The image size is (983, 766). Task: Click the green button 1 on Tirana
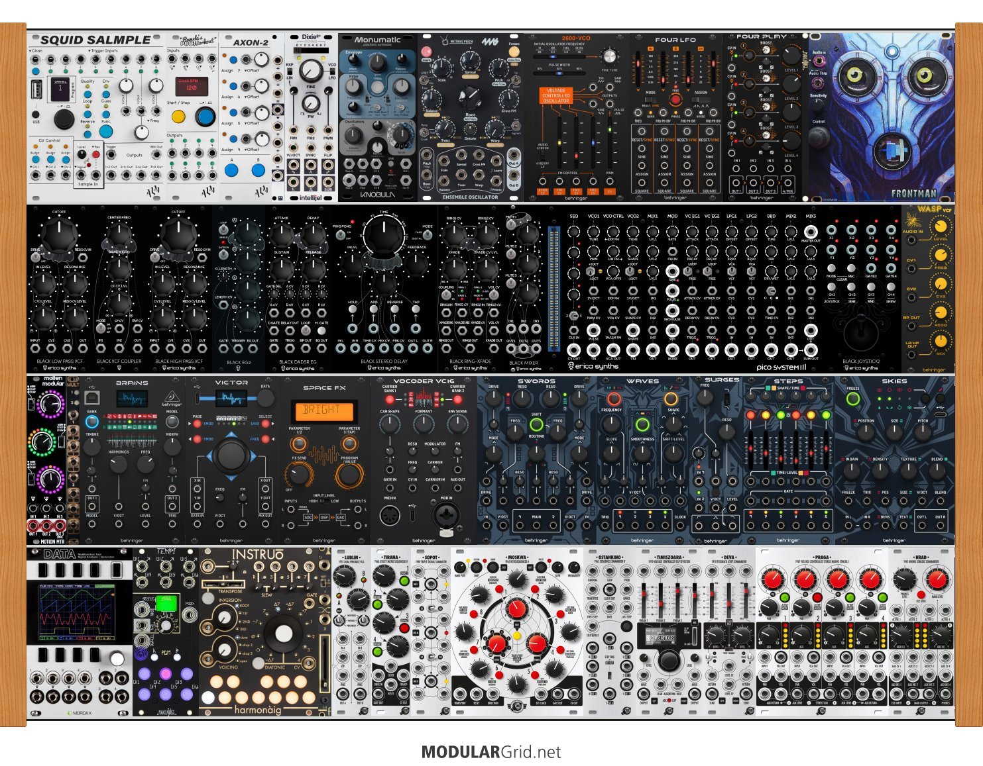click(404, 581)
